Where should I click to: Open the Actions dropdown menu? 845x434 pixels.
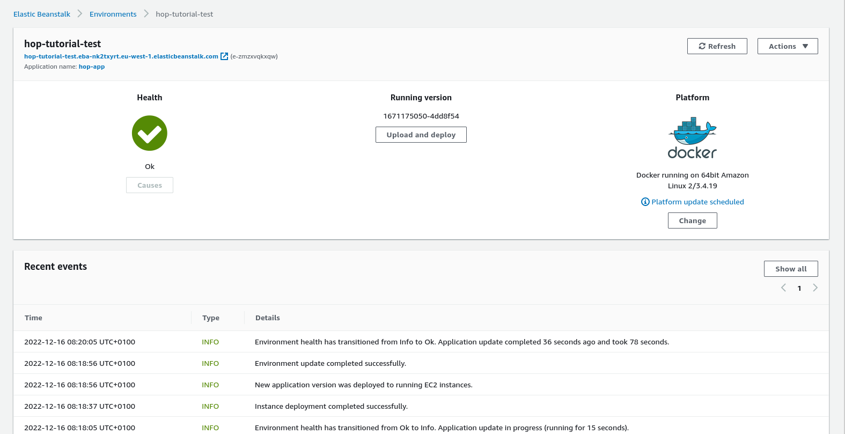coord(788,46)
